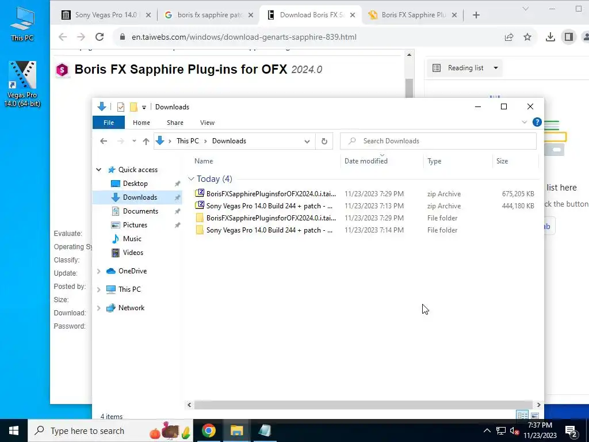
Task: Select Desktop in navigation pane
Action: pyautogui.click(x=135, y=184)
